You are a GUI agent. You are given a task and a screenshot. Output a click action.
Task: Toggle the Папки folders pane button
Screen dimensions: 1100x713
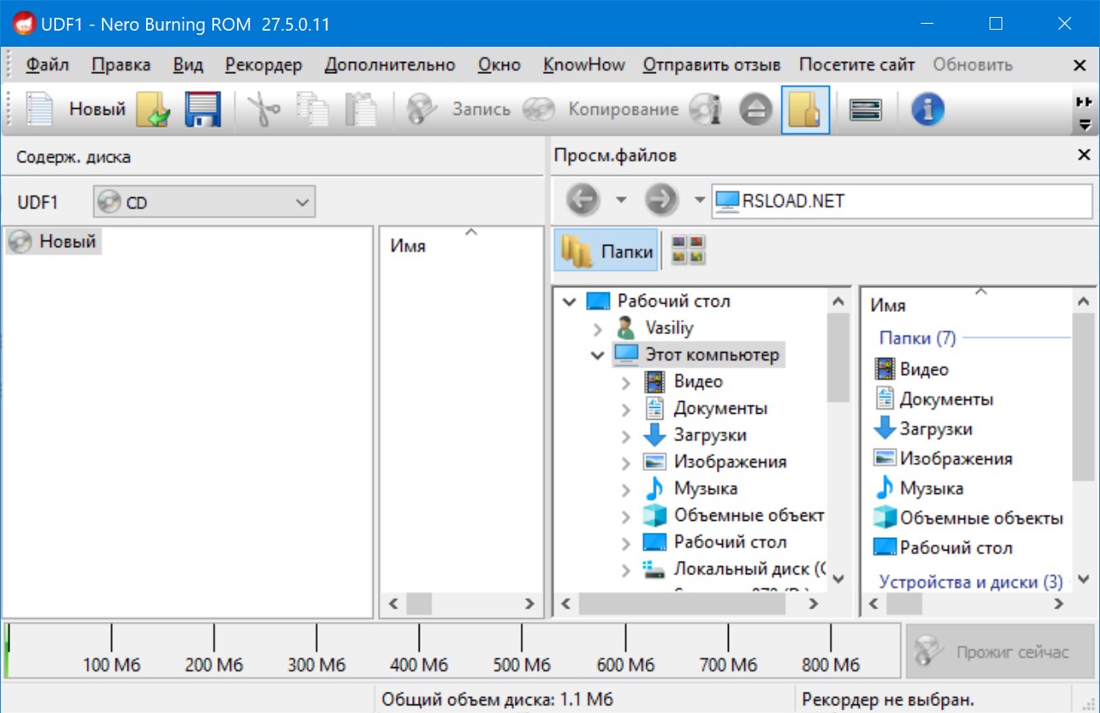606,251
